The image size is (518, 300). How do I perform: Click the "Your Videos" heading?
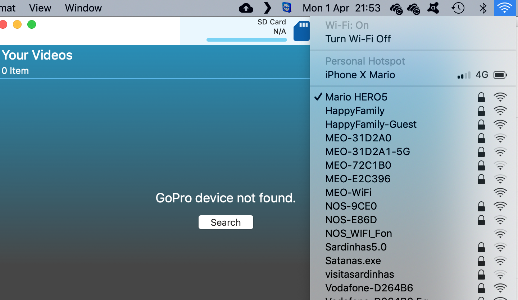(37, 55)
